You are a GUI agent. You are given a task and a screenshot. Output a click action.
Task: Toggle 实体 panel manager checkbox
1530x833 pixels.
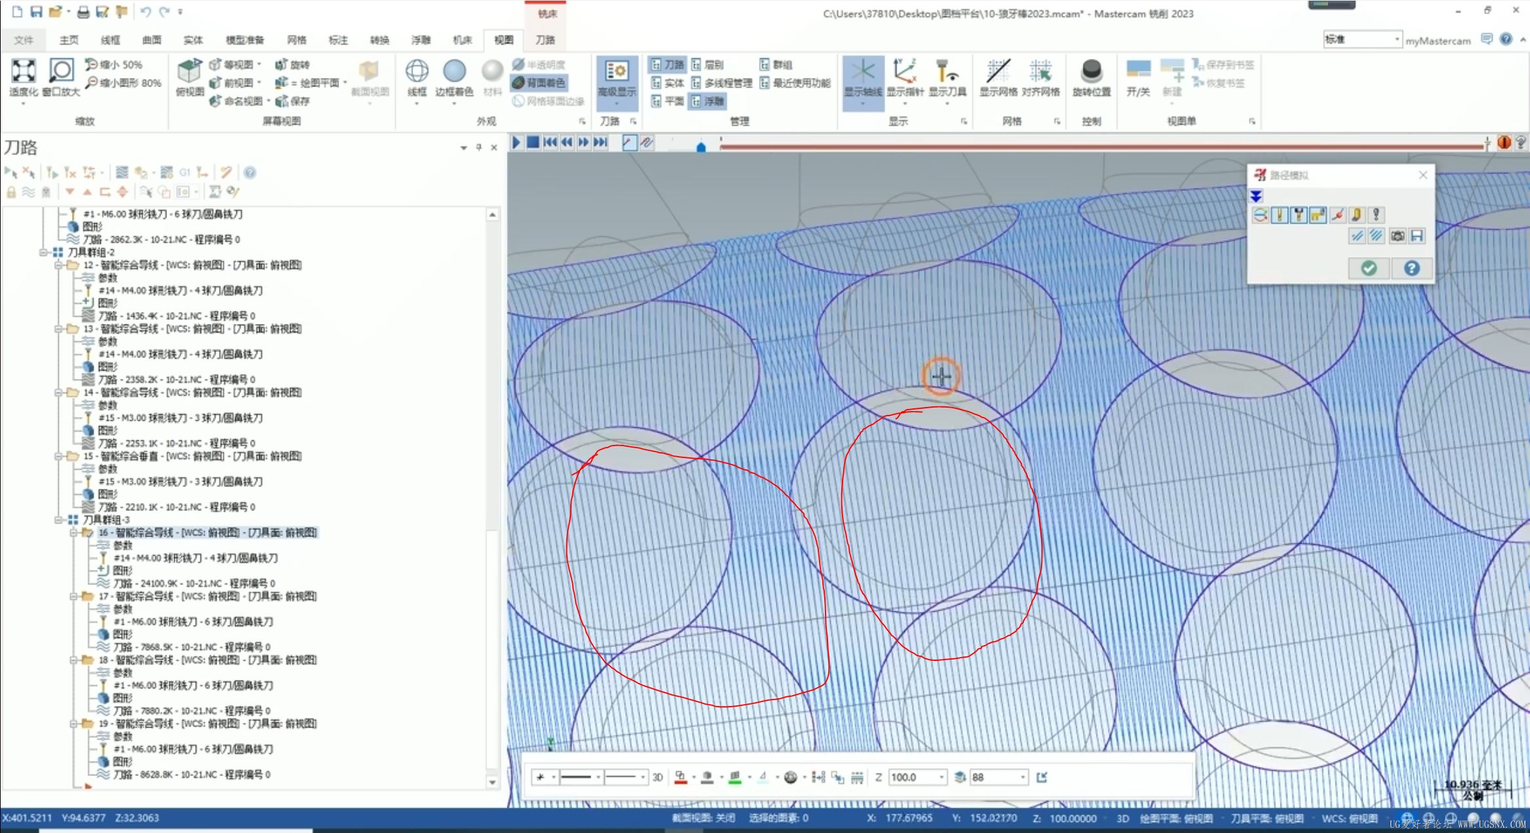click(x=667, y=82)
